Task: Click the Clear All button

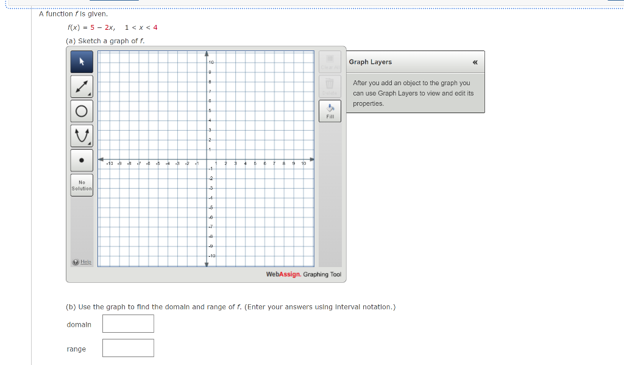Action: coord(330,62)
